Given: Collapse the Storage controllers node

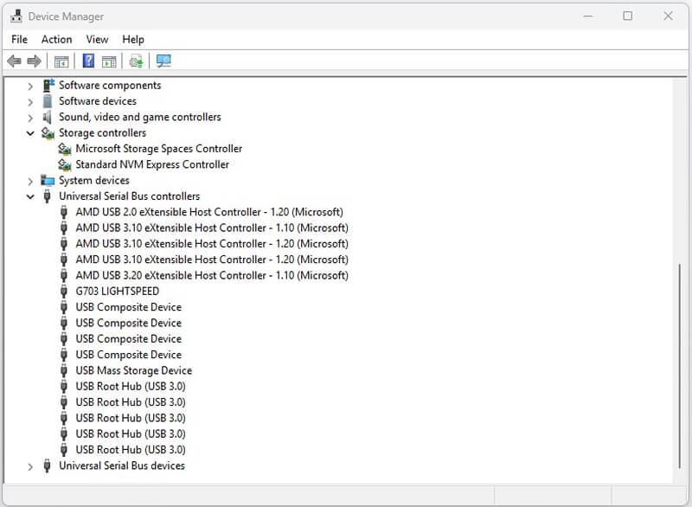Looking at the screenshot, I should point(30,133).
